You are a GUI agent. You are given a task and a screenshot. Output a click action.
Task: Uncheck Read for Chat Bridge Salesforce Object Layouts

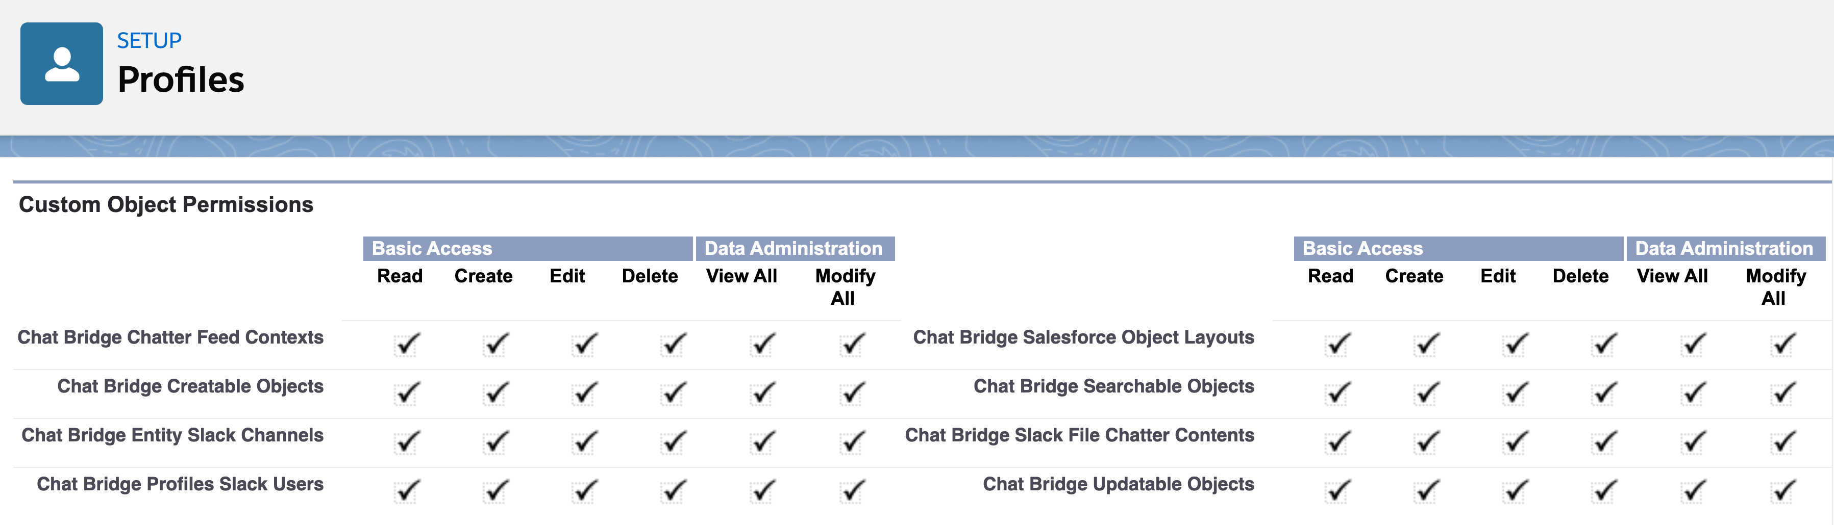(x=1337, y=345)
